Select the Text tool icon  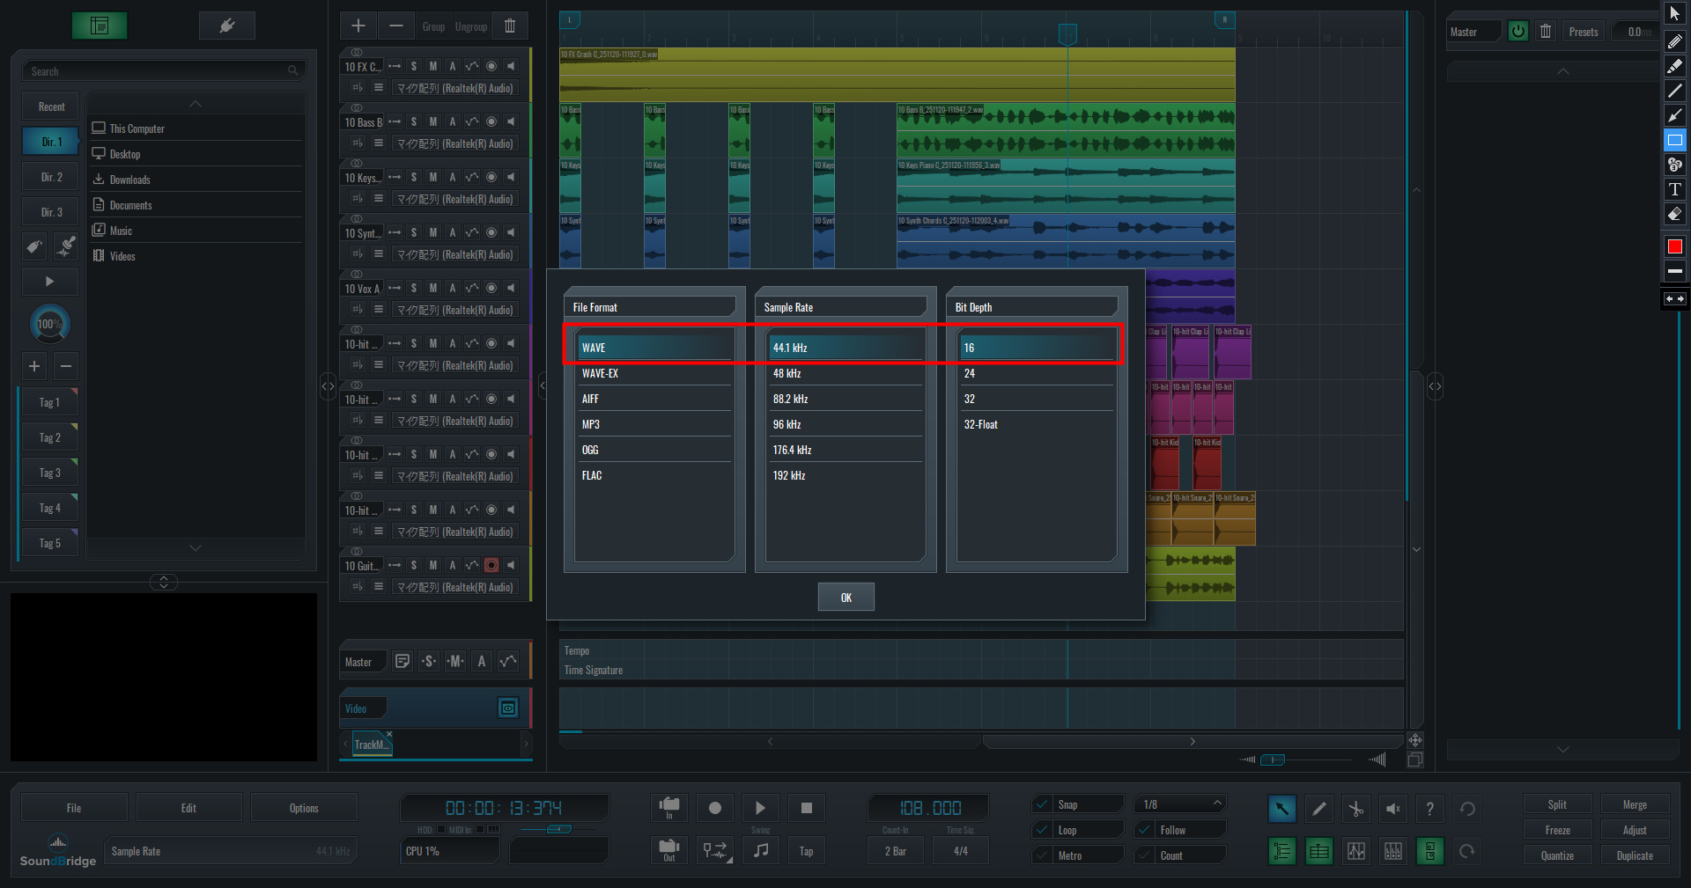pyautogui.click(x=1674, y=189)
